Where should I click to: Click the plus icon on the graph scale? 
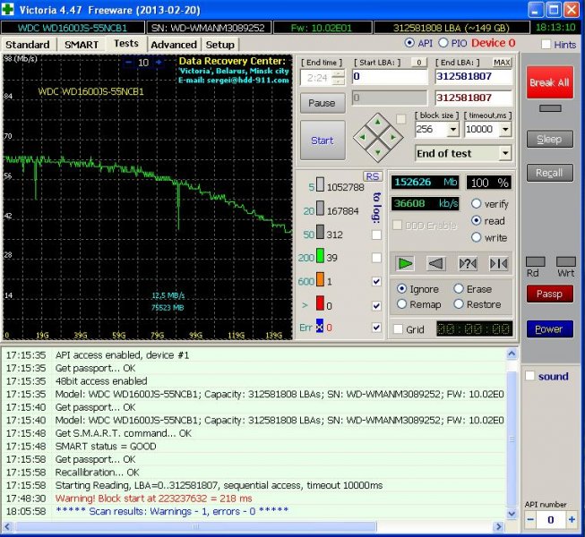159,62
